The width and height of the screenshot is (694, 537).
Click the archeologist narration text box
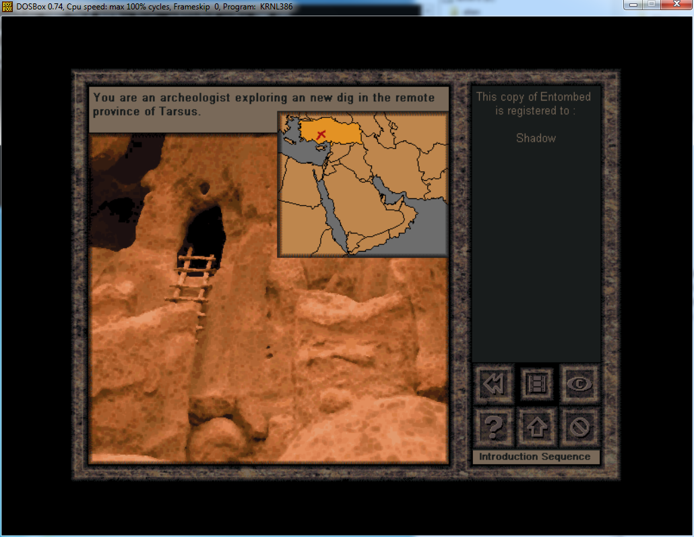269,109
